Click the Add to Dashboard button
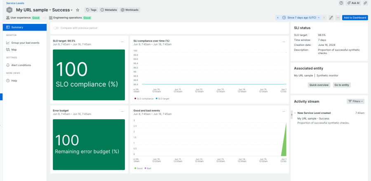 (x=355, y=18)
